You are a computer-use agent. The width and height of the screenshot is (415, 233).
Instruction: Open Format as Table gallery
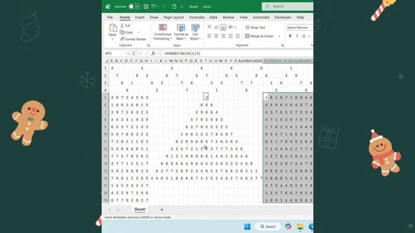tap(181, 32)
